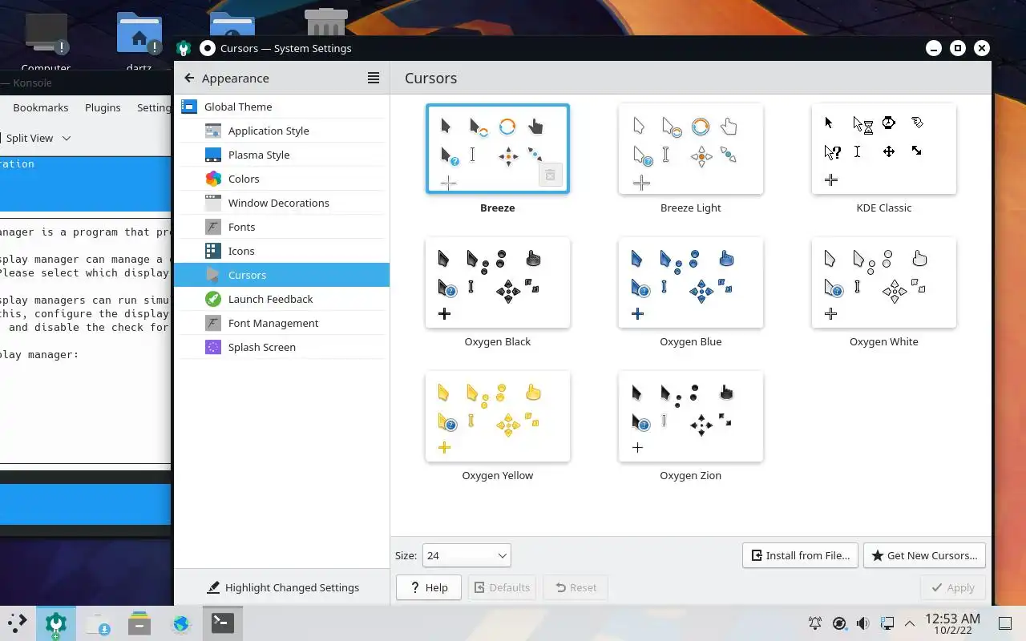Open volume control in system tray
The width and height of the screenshot is (1026, 641).
coord(862,623)
